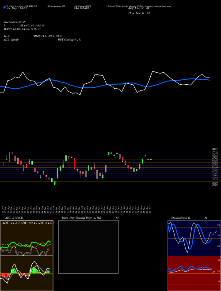Click the 'Day Vol: 0 M' label
This screenshot has height=291, width=221.
(x=139, y=13)
